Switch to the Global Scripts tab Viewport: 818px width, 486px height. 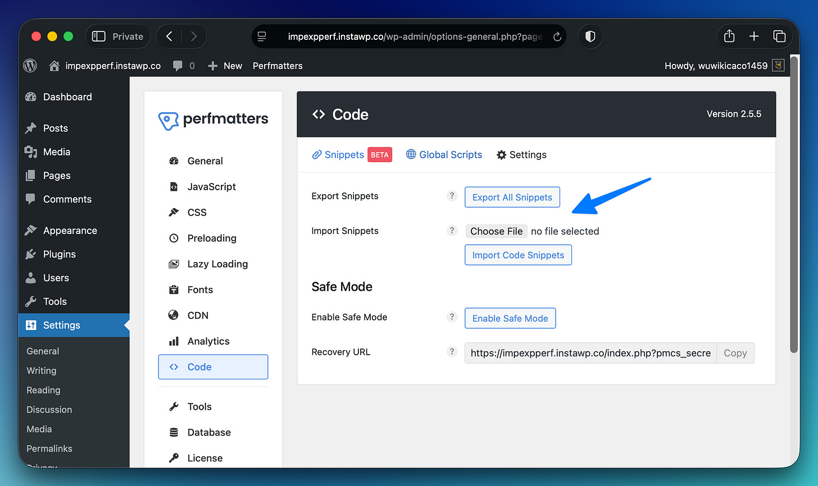pyautogui.click(x=444, y=154)
